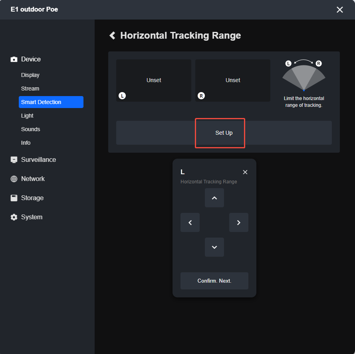355x354 pixels.
Task: Click the R badge in right preview
Action: tap(201, 96)
